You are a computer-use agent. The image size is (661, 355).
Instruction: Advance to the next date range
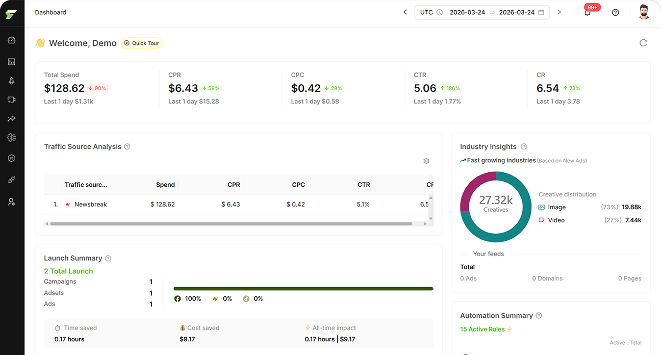pyautogui.click(x=559, y=12)
